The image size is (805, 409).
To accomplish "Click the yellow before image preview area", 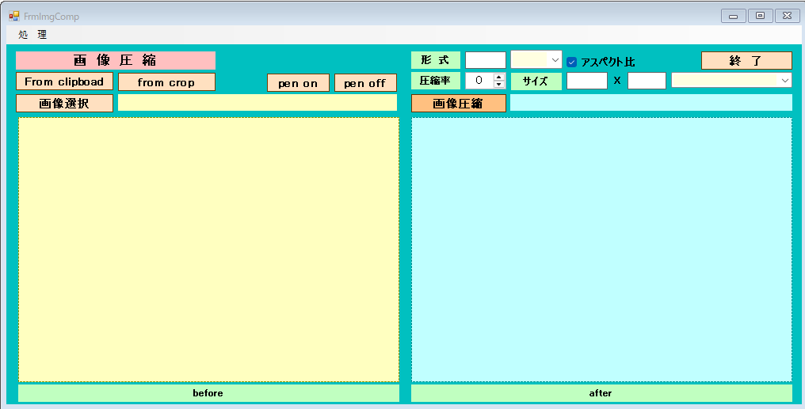I will coord(208,249).
